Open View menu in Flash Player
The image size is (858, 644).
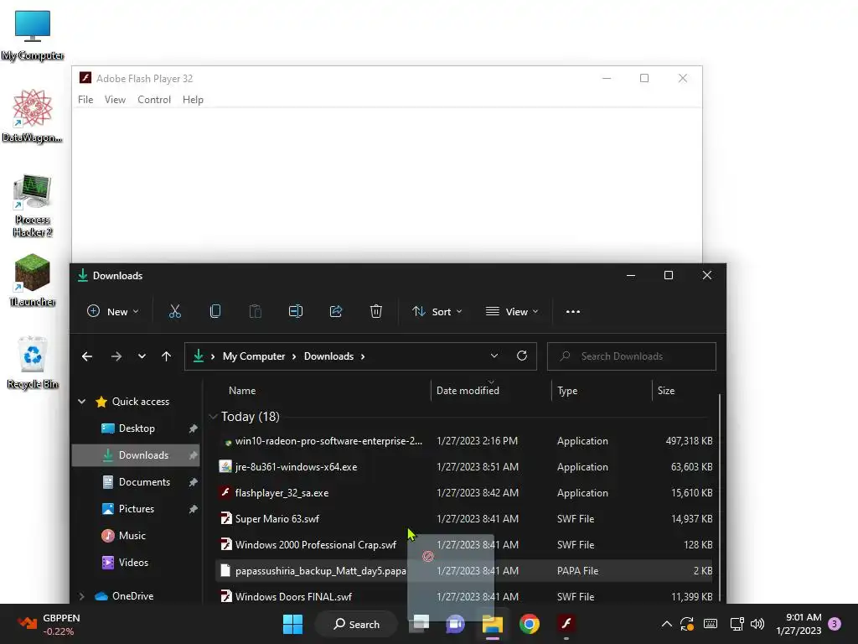point(115,100)
